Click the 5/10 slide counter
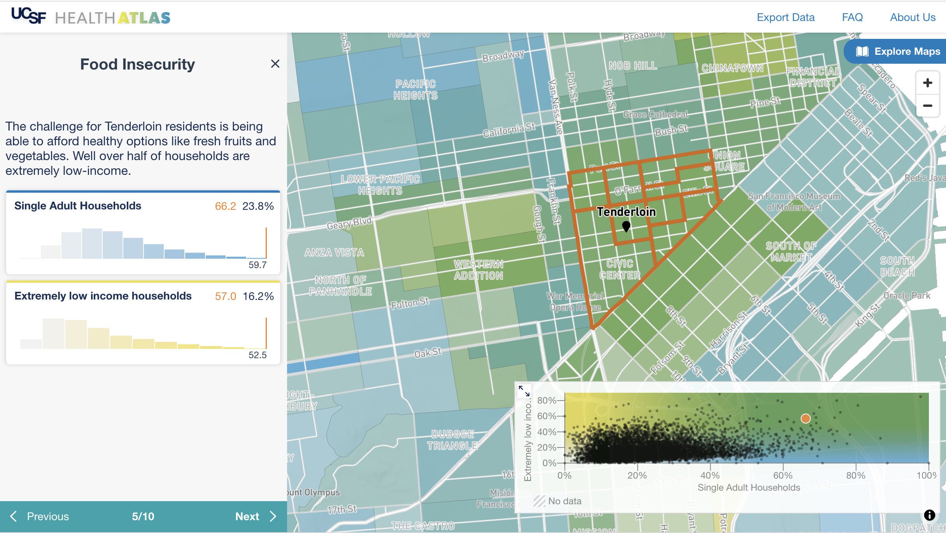 [143, 516]
